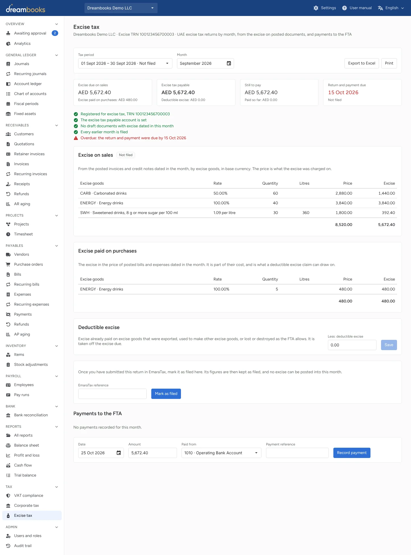Collapse the PAYABLES section

tap(57, 246)
